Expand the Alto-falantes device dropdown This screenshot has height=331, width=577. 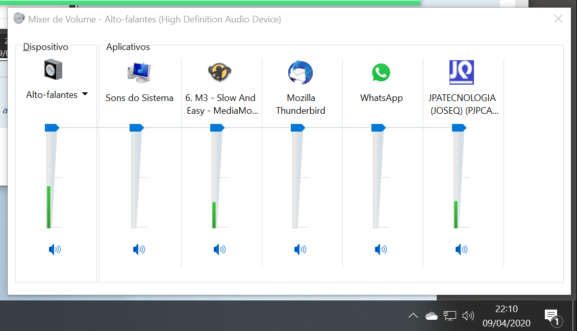point(85,94)
